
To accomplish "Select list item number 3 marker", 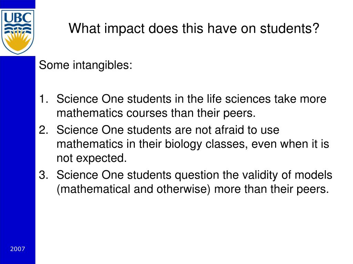I will (43, 175).
